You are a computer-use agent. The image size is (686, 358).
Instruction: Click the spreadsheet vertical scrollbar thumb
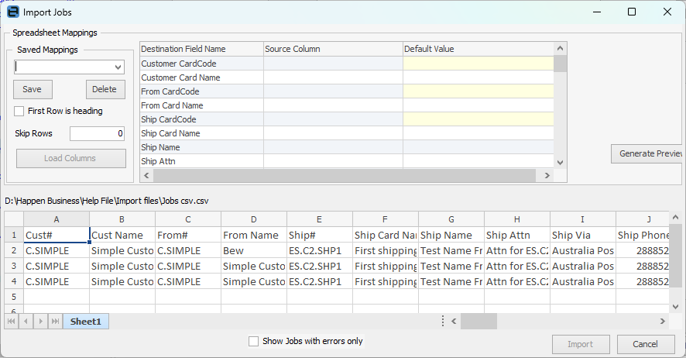click(675, 255)
